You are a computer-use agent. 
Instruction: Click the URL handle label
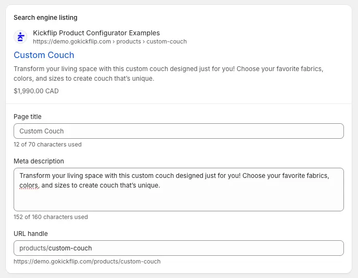(31, 234)
